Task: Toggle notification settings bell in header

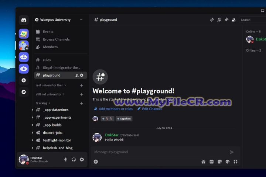Action: pyautogui.click(x=219, y=20)
